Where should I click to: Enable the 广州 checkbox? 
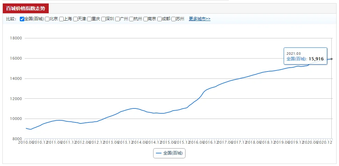(117, 19)
